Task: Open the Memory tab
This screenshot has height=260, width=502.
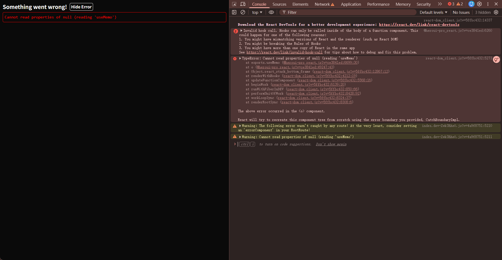Action: 403,4
